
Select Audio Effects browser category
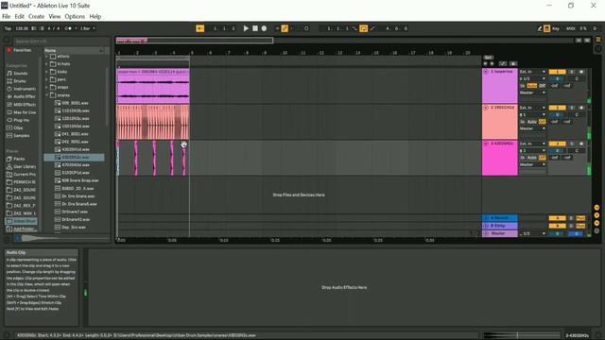tap(24, 96)
